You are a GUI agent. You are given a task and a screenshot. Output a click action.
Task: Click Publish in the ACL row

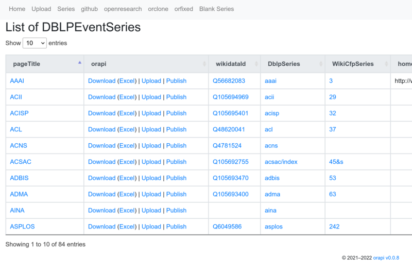click(x=176, y=129)
